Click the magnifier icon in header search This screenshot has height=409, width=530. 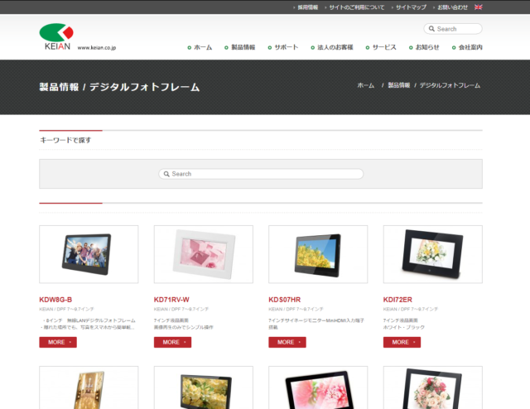tap(431, 29)
